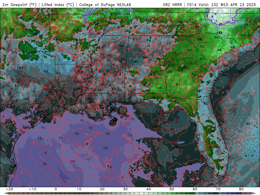This screenshot has height=195, width=260.
Task: Click the 50 label on the color scale
Action: pos(172,189)
